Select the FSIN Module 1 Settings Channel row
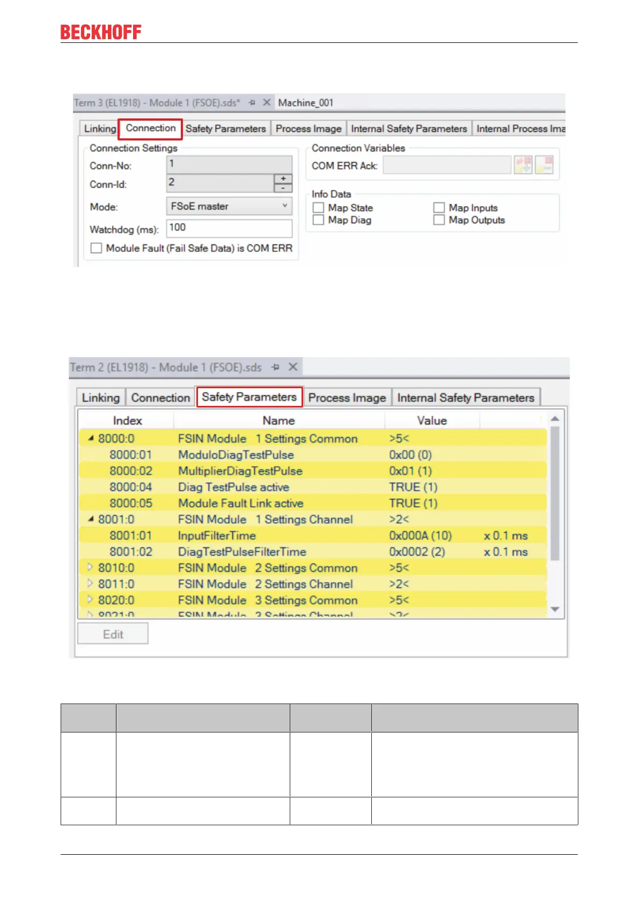 pos(313,519)
